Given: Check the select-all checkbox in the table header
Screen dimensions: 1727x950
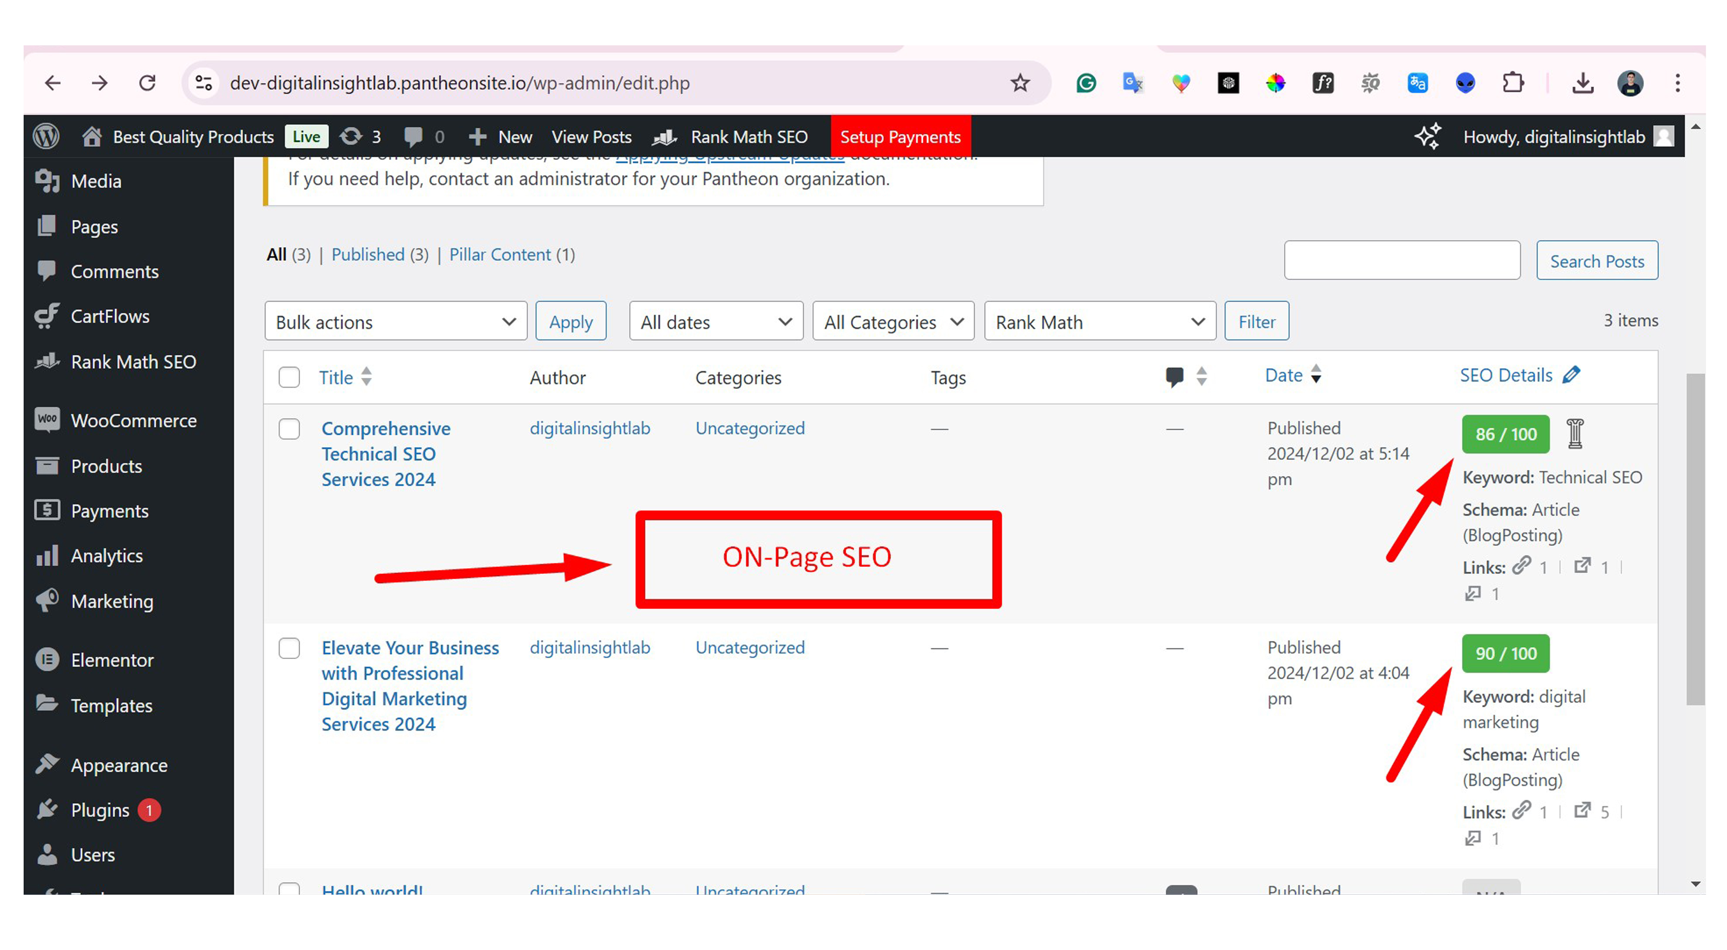Looking at the screenshot, I should pyautogui.click(x=289, y=377).
